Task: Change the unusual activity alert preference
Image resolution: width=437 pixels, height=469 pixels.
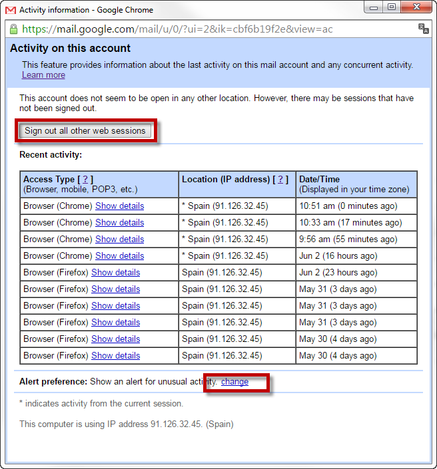Action: [x=234, y=382]
